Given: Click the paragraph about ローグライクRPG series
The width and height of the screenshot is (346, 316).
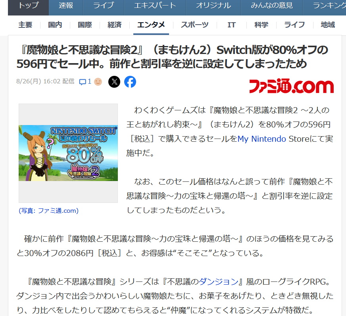Looking at the screenshot, I should (x=175, y=296).
